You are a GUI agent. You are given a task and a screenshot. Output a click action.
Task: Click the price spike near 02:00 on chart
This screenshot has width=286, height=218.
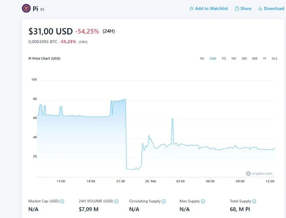click(x=172, y=119)
